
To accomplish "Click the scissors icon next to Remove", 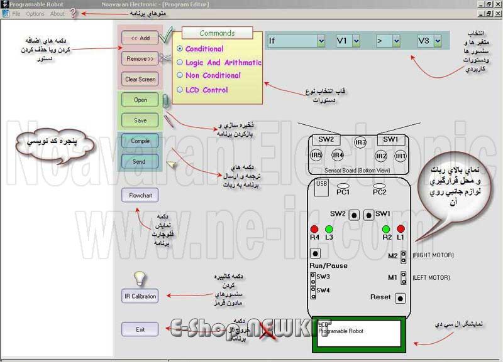I will [x=165, y=58].
